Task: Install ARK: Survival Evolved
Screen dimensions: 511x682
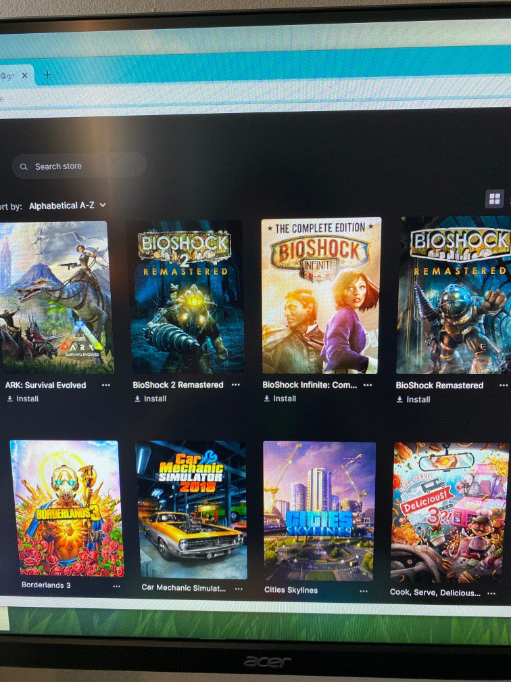Action: coord(23,399)
